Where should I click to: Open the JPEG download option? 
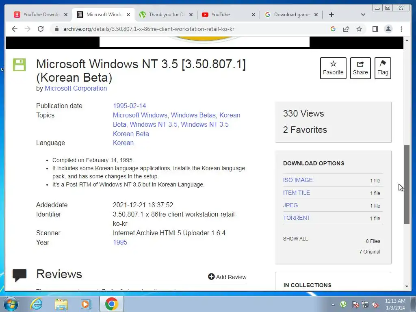(x=290, y=205)
